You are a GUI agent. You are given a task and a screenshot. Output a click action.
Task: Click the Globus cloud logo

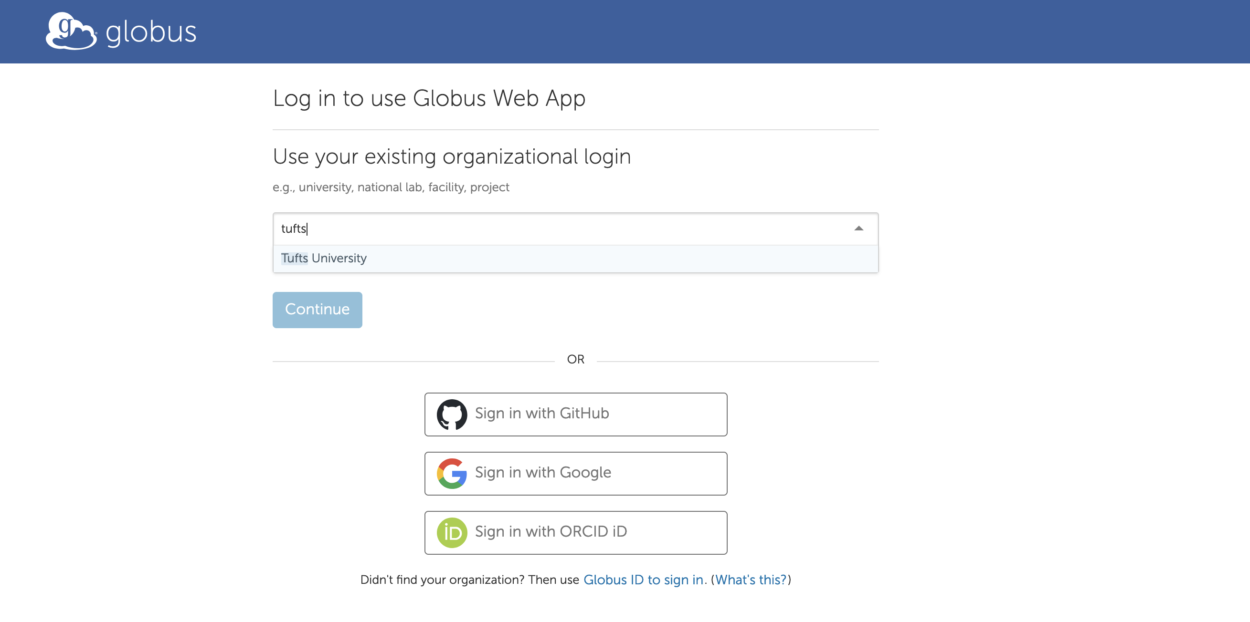click(x=71, y=31)
